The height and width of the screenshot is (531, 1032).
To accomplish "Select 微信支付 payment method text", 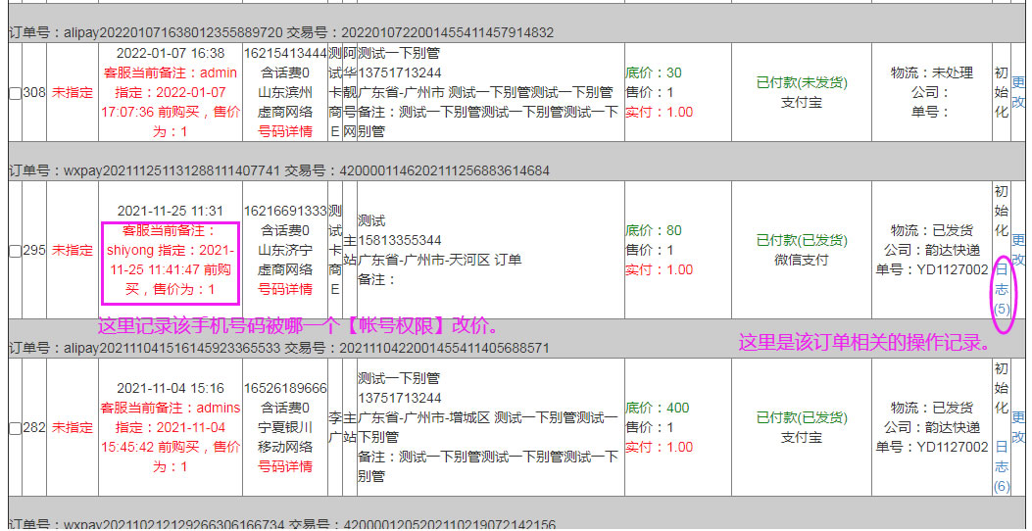I will (x=802, y=260).
